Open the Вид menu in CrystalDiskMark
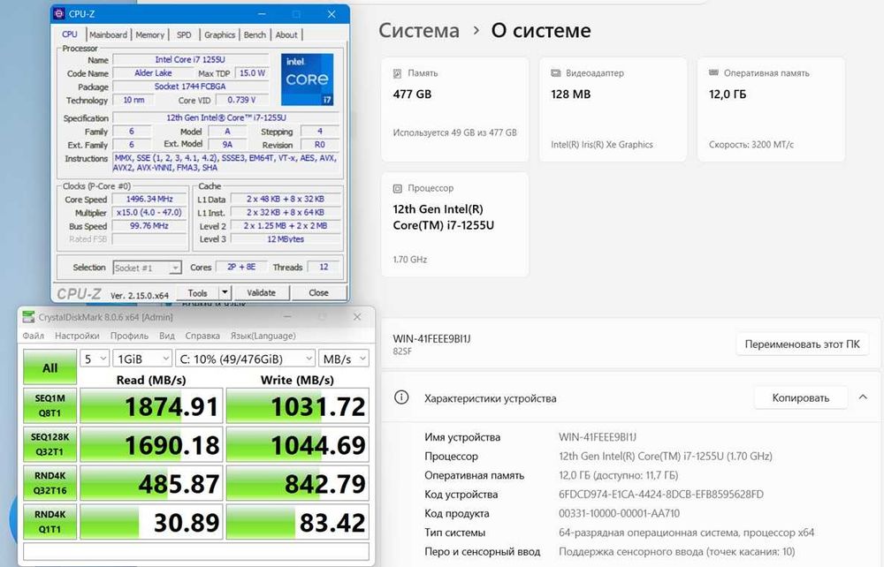The width and height of the screenshot is (884, 567). [x=167, y=336]
